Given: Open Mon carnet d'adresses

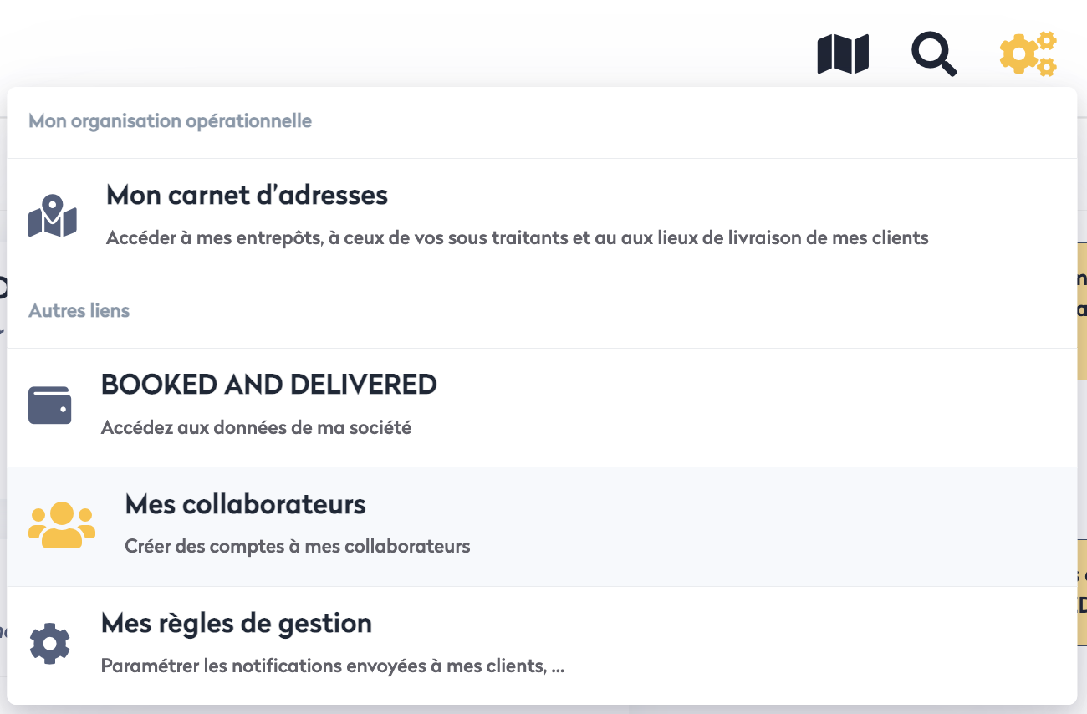Looking at the screenshot, I should [x=247, y=196].
